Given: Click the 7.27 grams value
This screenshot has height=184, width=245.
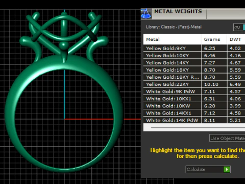Looking at the screenshot, I should pyautogui.click(x=210, y=63).
